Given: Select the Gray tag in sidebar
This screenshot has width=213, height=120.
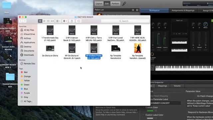Looking at the screenshot, I should point(24,97).
